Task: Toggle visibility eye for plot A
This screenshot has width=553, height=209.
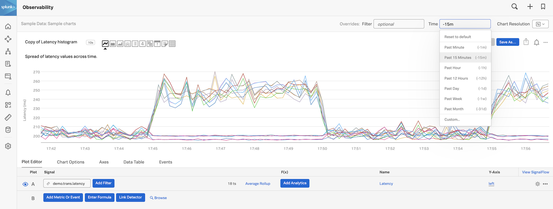Action: (x=25, y=184)
